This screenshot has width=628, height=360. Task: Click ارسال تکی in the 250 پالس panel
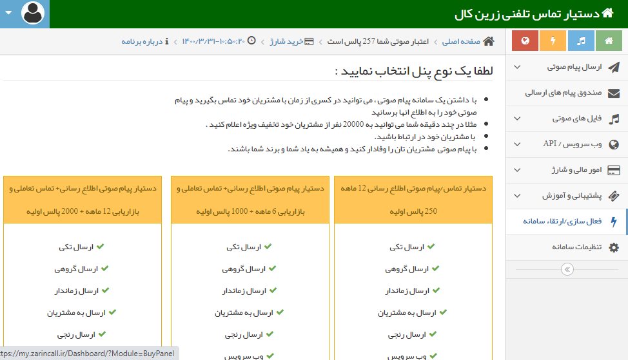click(x=406, y=247)
